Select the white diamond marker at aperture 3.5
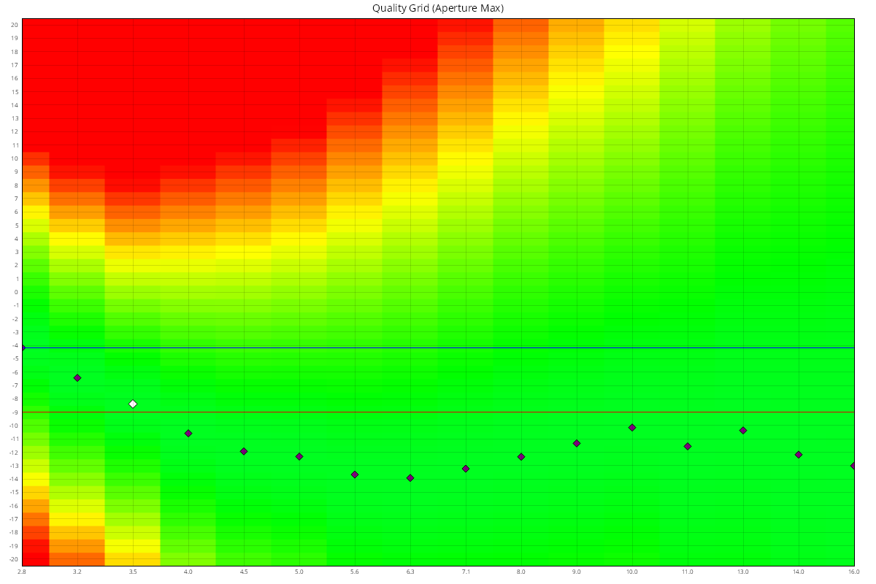The image size is (876, 584). [133, 404]
